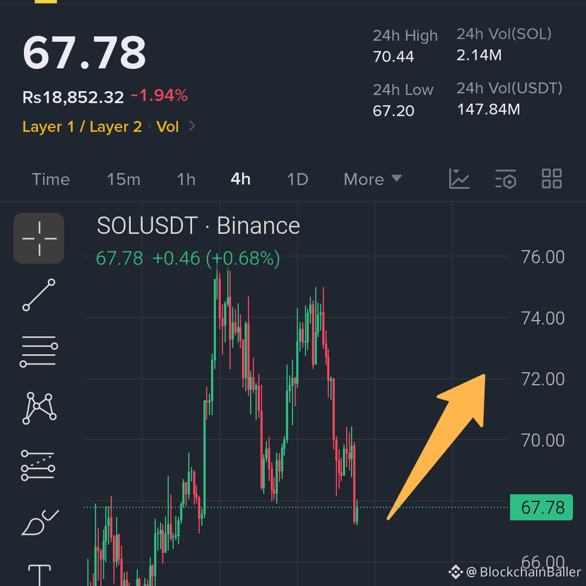Select the horizontal lines tool

(x=39, y=351)
